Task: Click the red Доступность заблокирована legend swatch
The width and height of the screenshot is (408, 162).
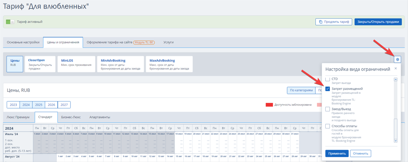Action: coord(269,105)
